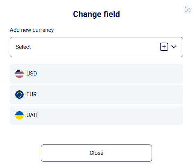Viewport: 196px width, 168px height.
Task: Click the "Select" placeholder text
Action: 23,47
